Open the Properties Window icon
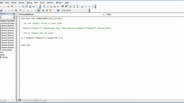 pyautogui.click(x=47, y=10)
